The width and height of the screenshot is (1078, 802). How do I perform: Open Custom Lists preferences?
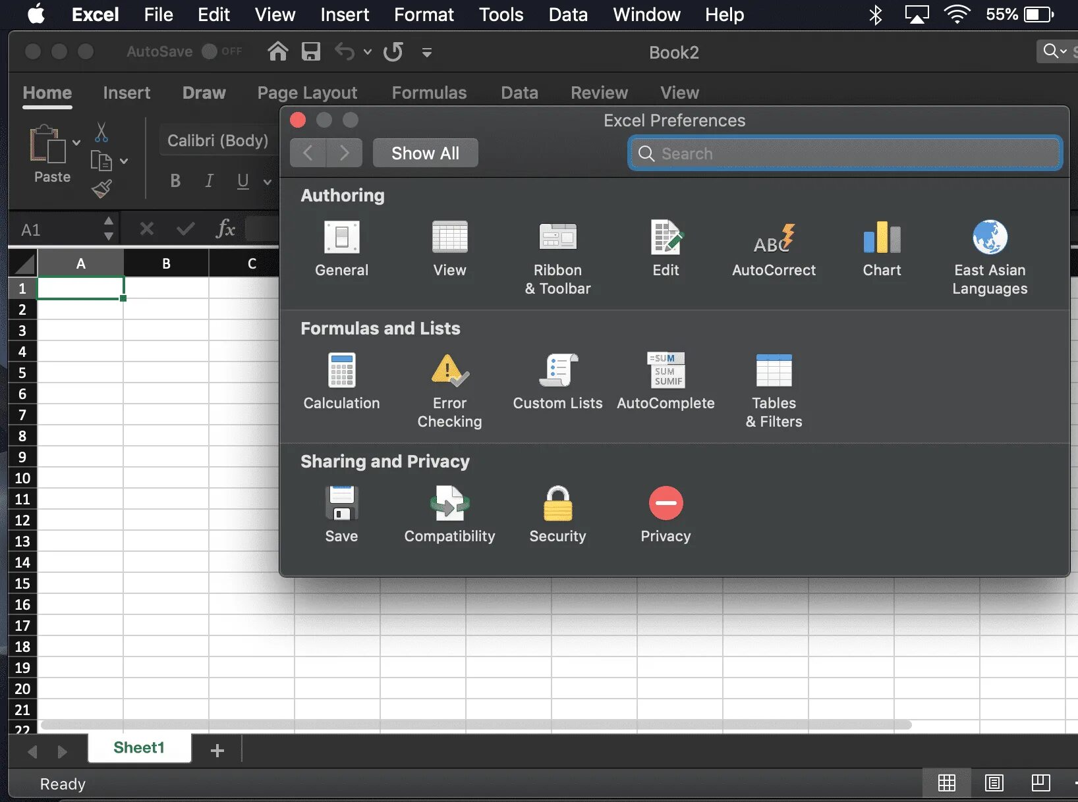[557, 382]
